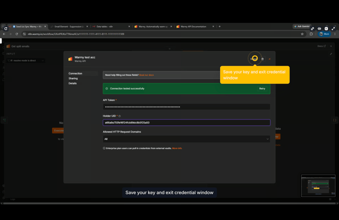
Task: Switch to the Email Element Suppression tab
Action: pyautogui.click(x=69, y=26)
